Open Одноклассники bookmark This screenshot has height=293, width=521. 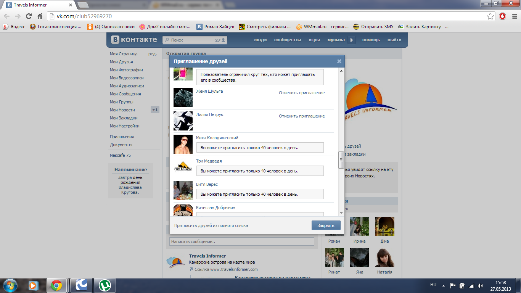coord(111,27)
